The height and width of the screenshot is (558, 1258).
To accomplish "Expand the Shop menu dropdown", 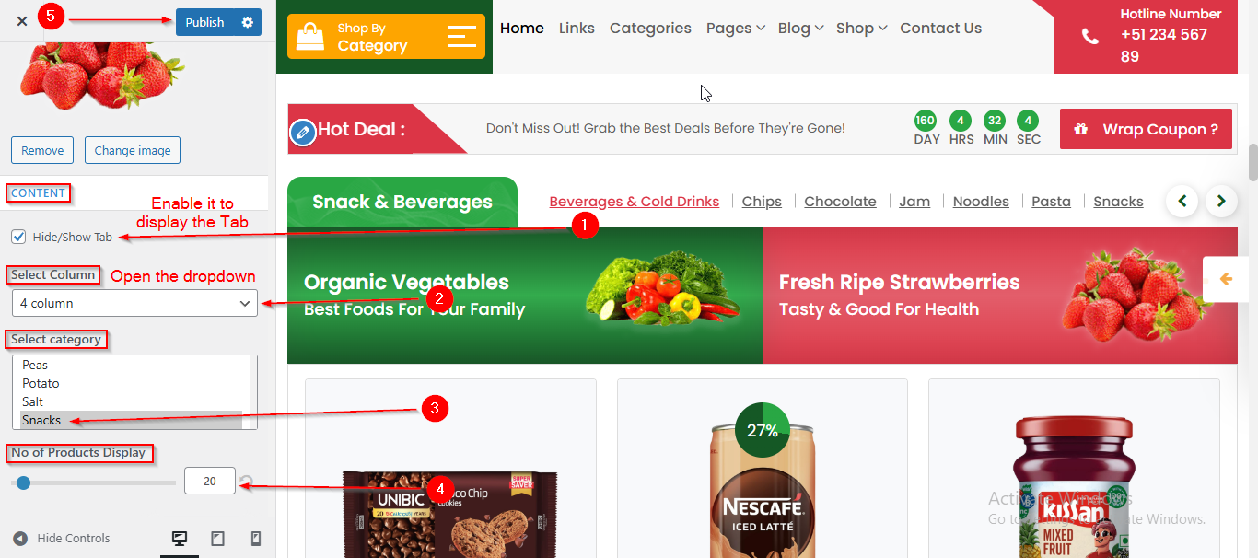I will [861, 29].
